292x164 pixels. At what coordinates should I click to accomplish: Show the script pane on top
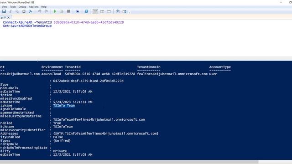pos(95,11)
